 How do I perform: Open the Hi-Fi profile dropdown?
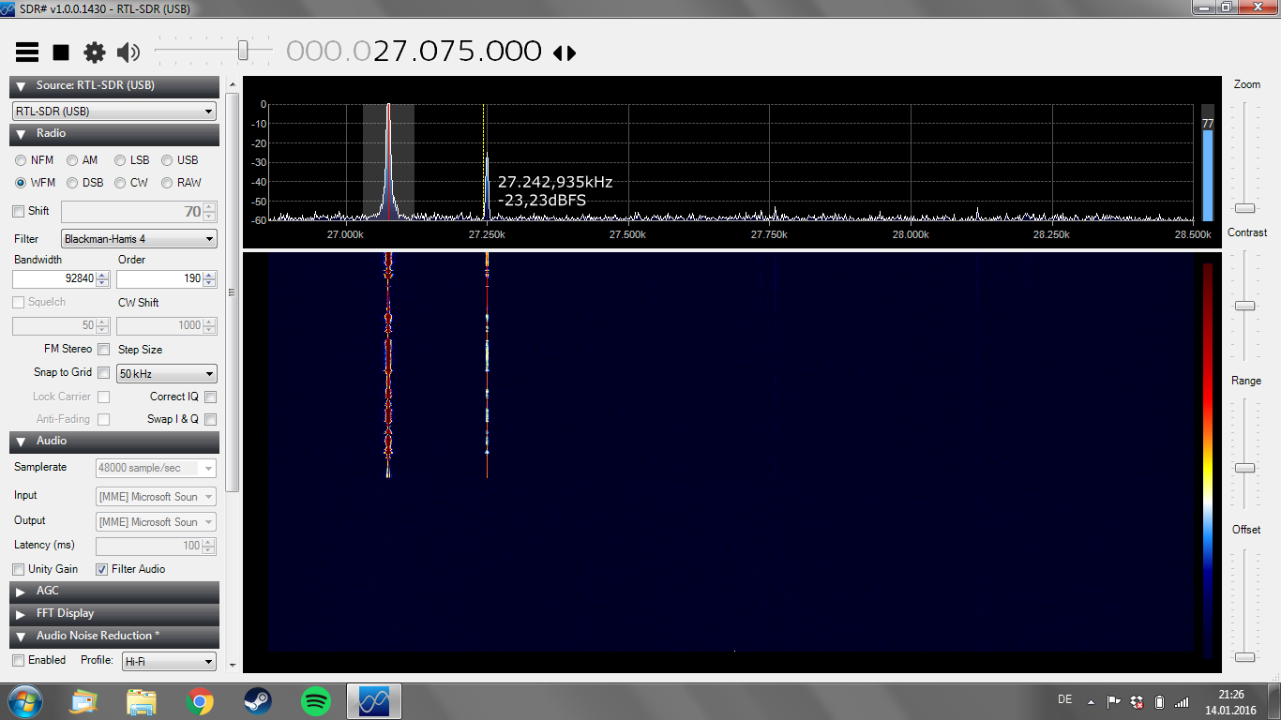pyautogui.click(x=170, y=661)
